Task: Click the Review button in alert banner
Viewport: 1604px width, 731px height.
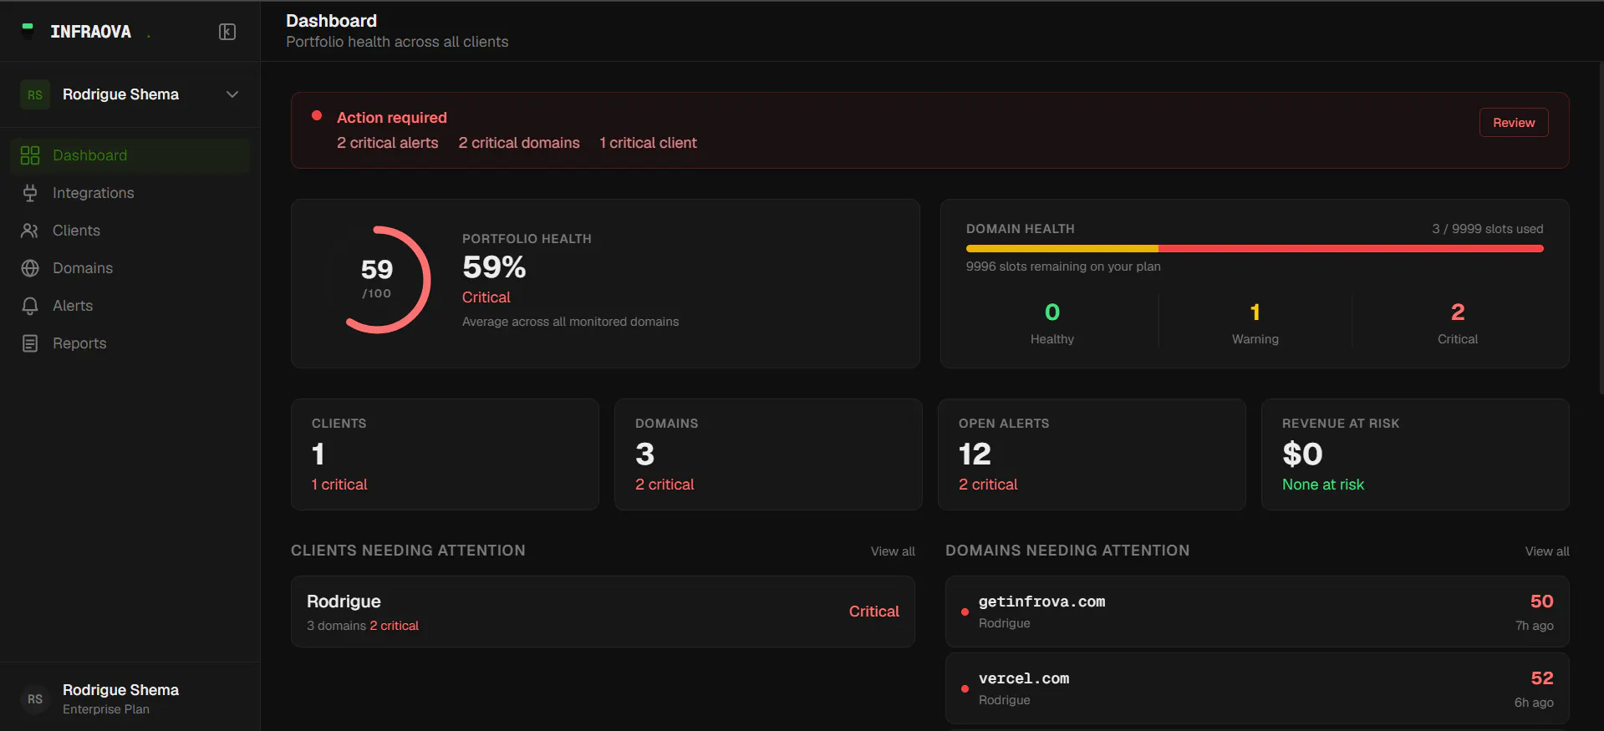Action: (1514, 122)
